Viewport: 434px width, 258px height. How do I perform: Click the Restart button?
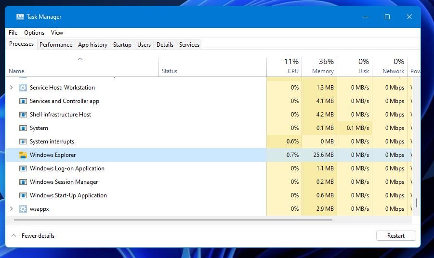click(x=396, y=235)
